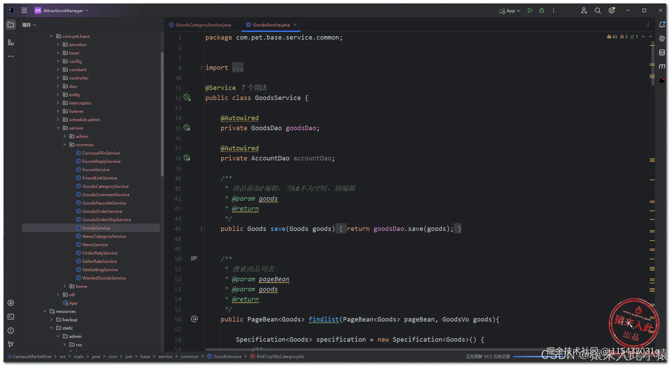Viewport: 670px width, 366px height.
Task: Open the red plugin tool window icon
Action: click(662, 80)
